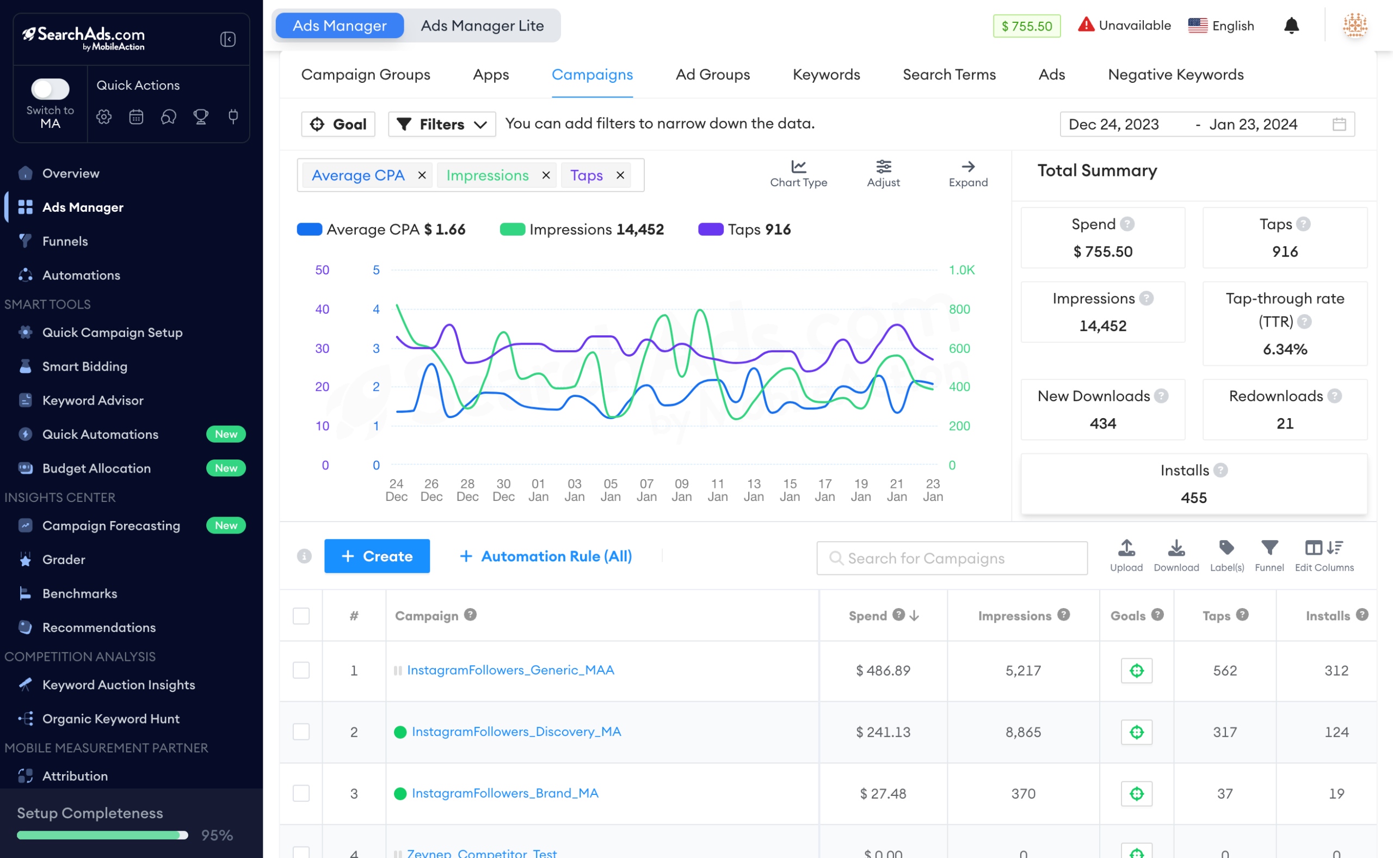Open the Chart Type selector
Viewport: 1393px width, 858px height.
pyautogui.click(x=798, y=174)
